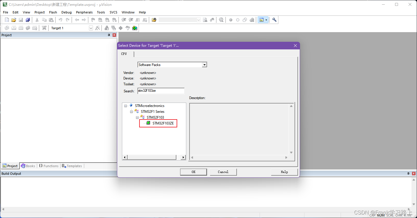Viewport: 417px width, 218px height.
Task: Open the Tools menu
Action: tap(101, 12)
